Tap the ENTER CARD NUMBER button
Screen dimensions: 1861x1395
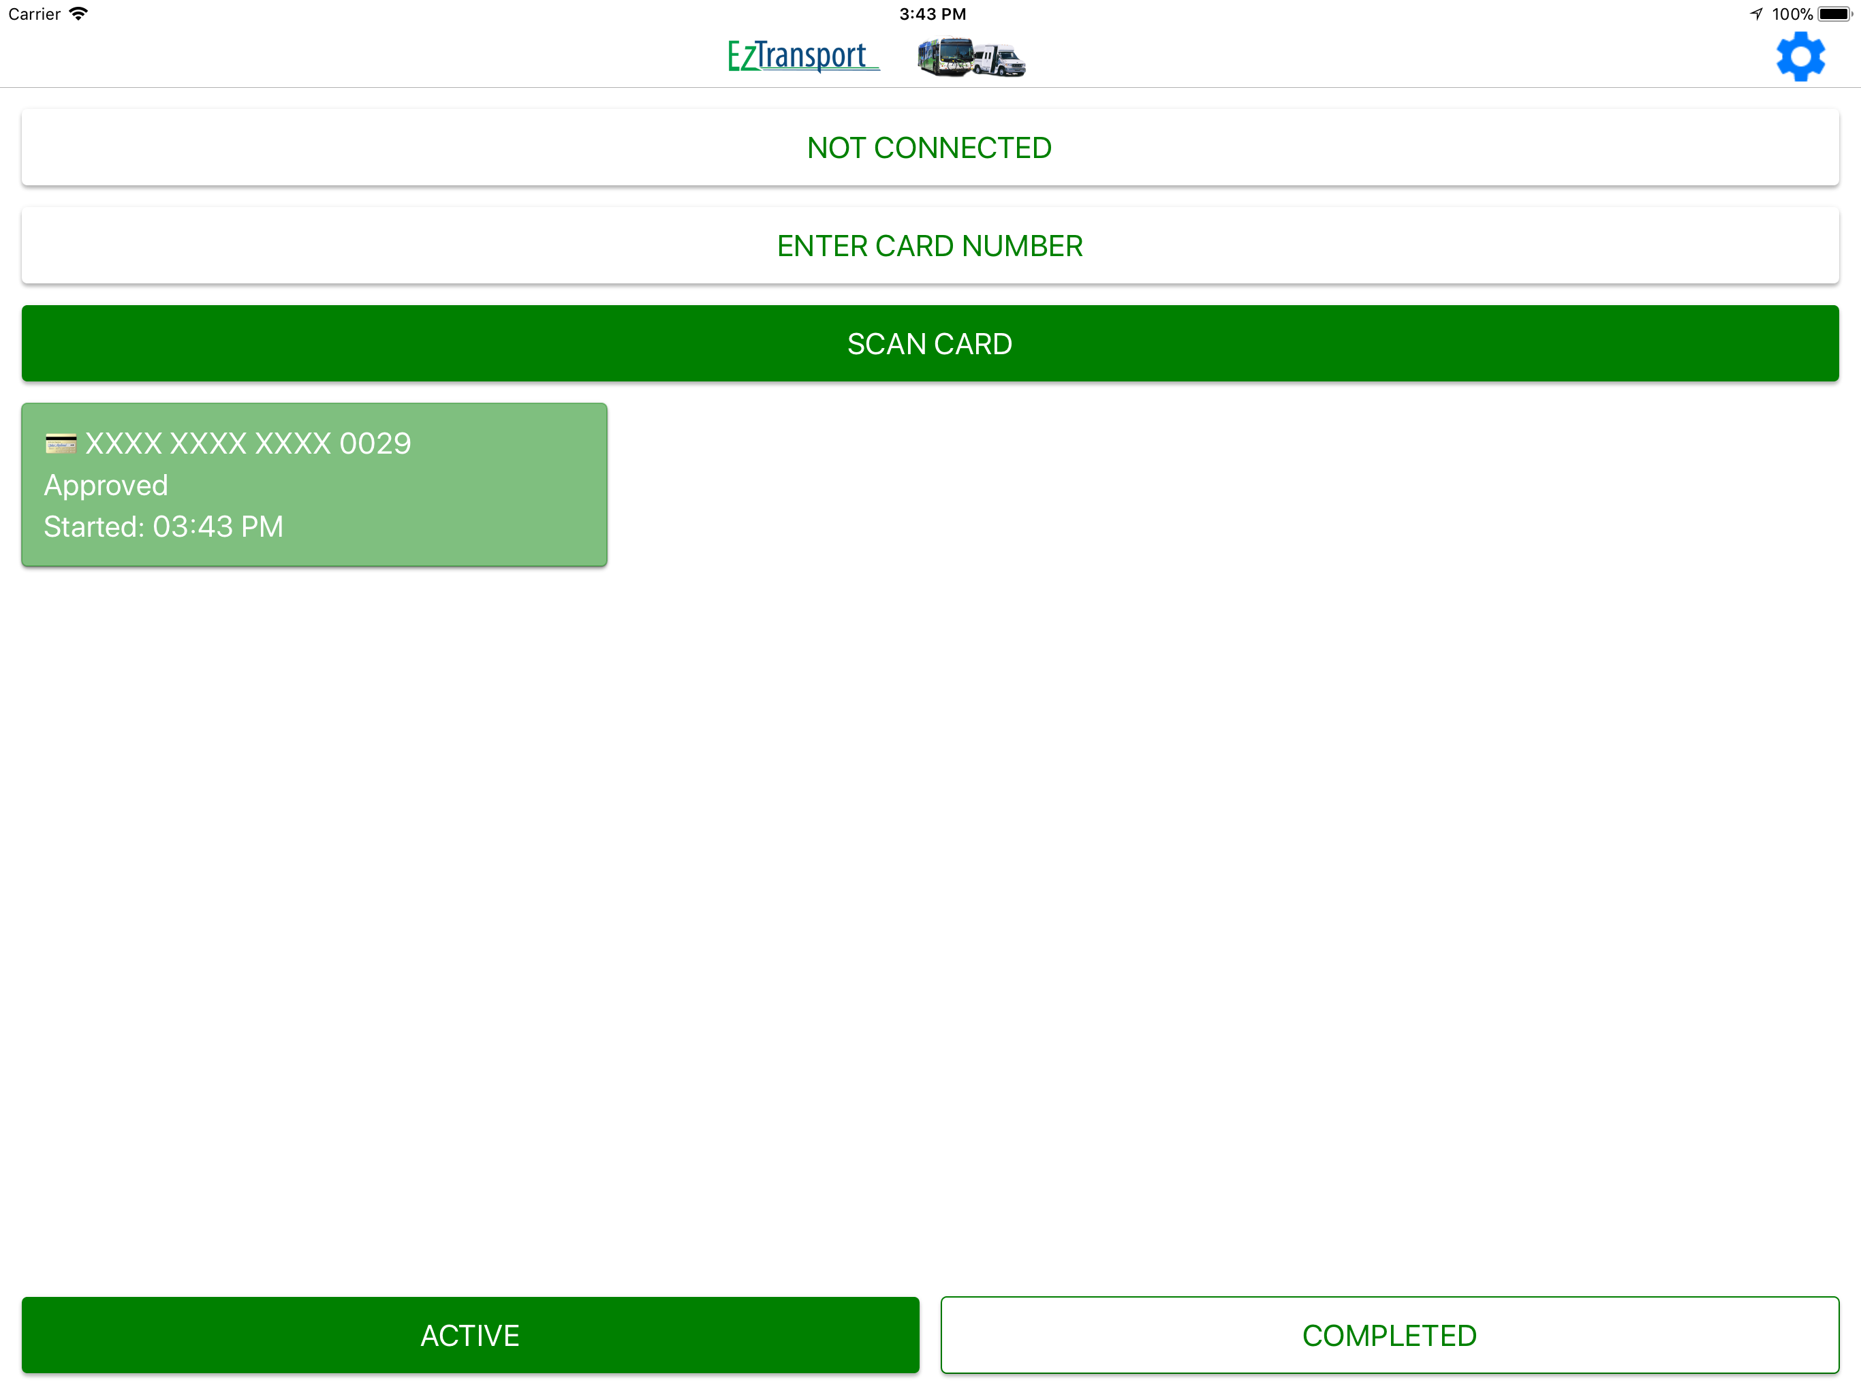(930, 246)
